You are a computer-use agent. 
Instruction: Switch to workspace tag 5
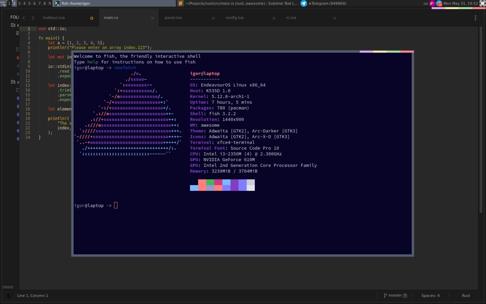tap(29, 3)
